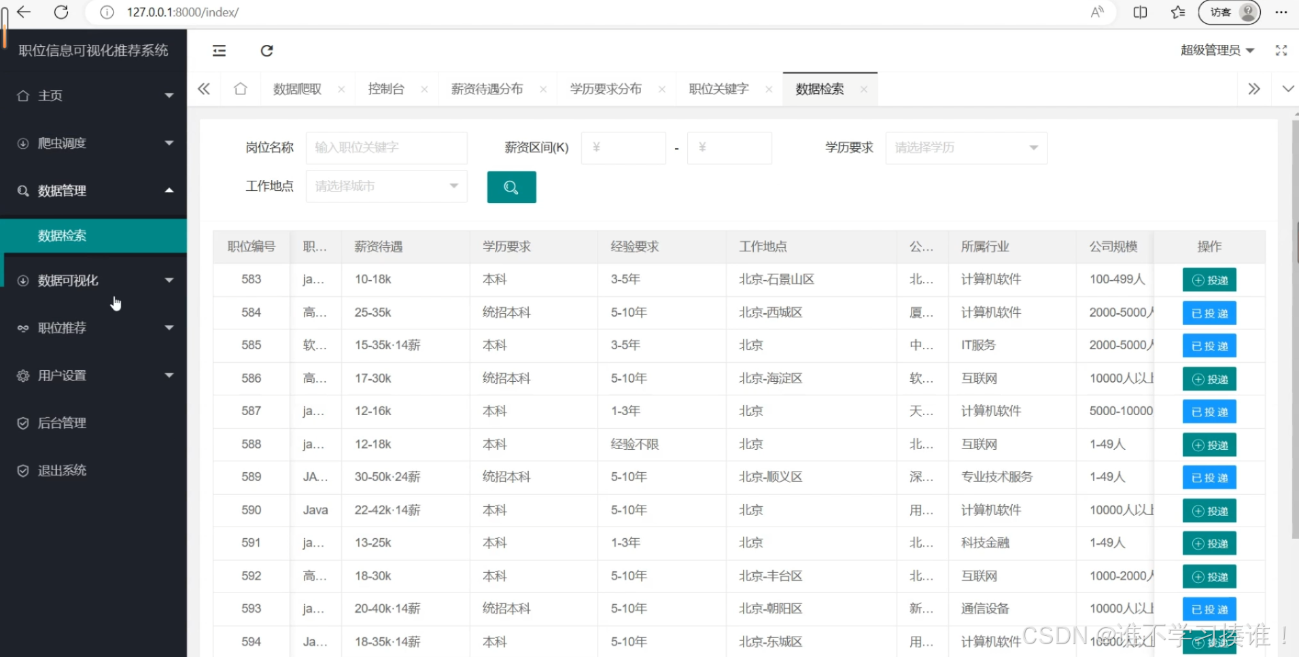
Task: Switch to 薪资待遇分布 tab
Action: [487, 89]
